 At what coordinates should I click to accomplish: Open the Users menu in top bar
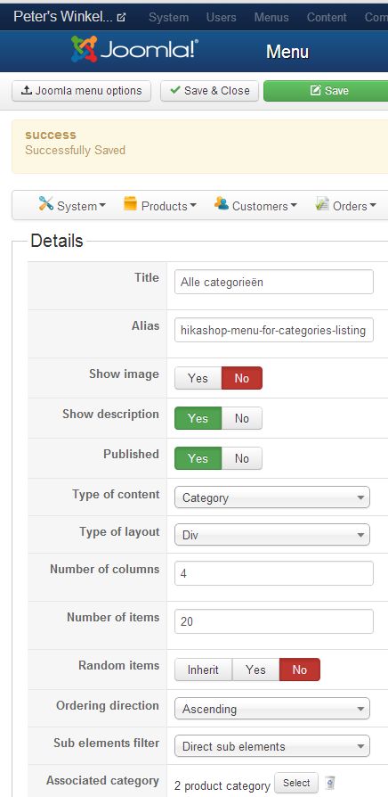point(221,17)
